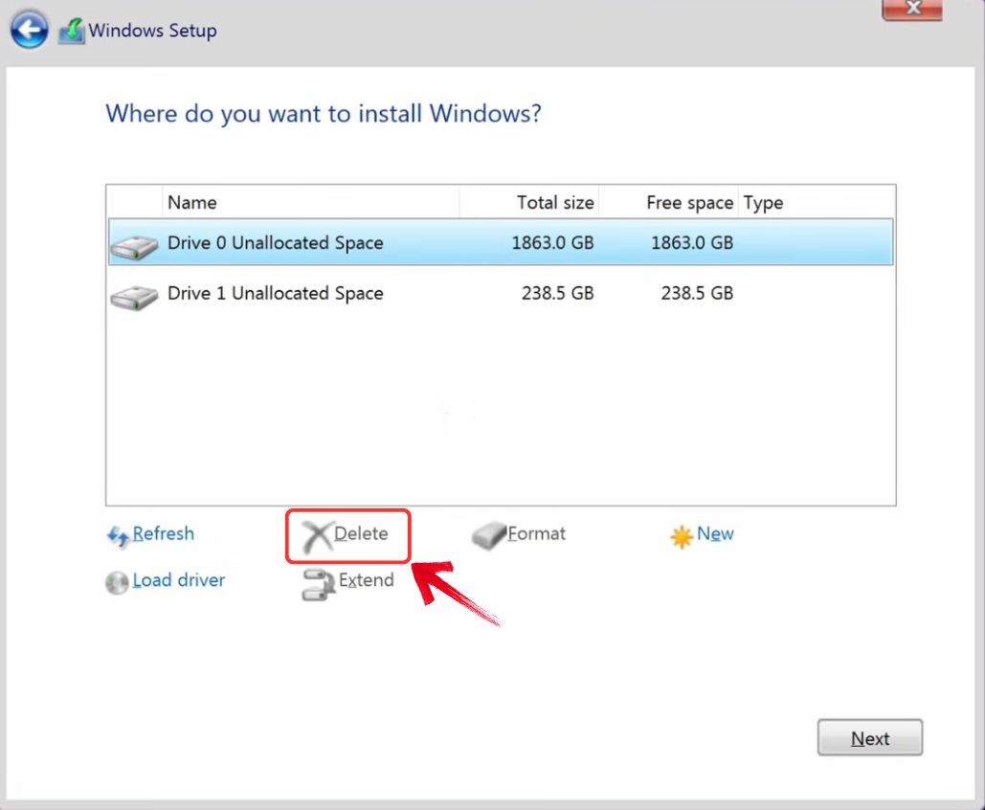Image resolution: width=985 pixels, height=810 pixels.
Task: Create a partition using New
Action: [x=715, y=533]
